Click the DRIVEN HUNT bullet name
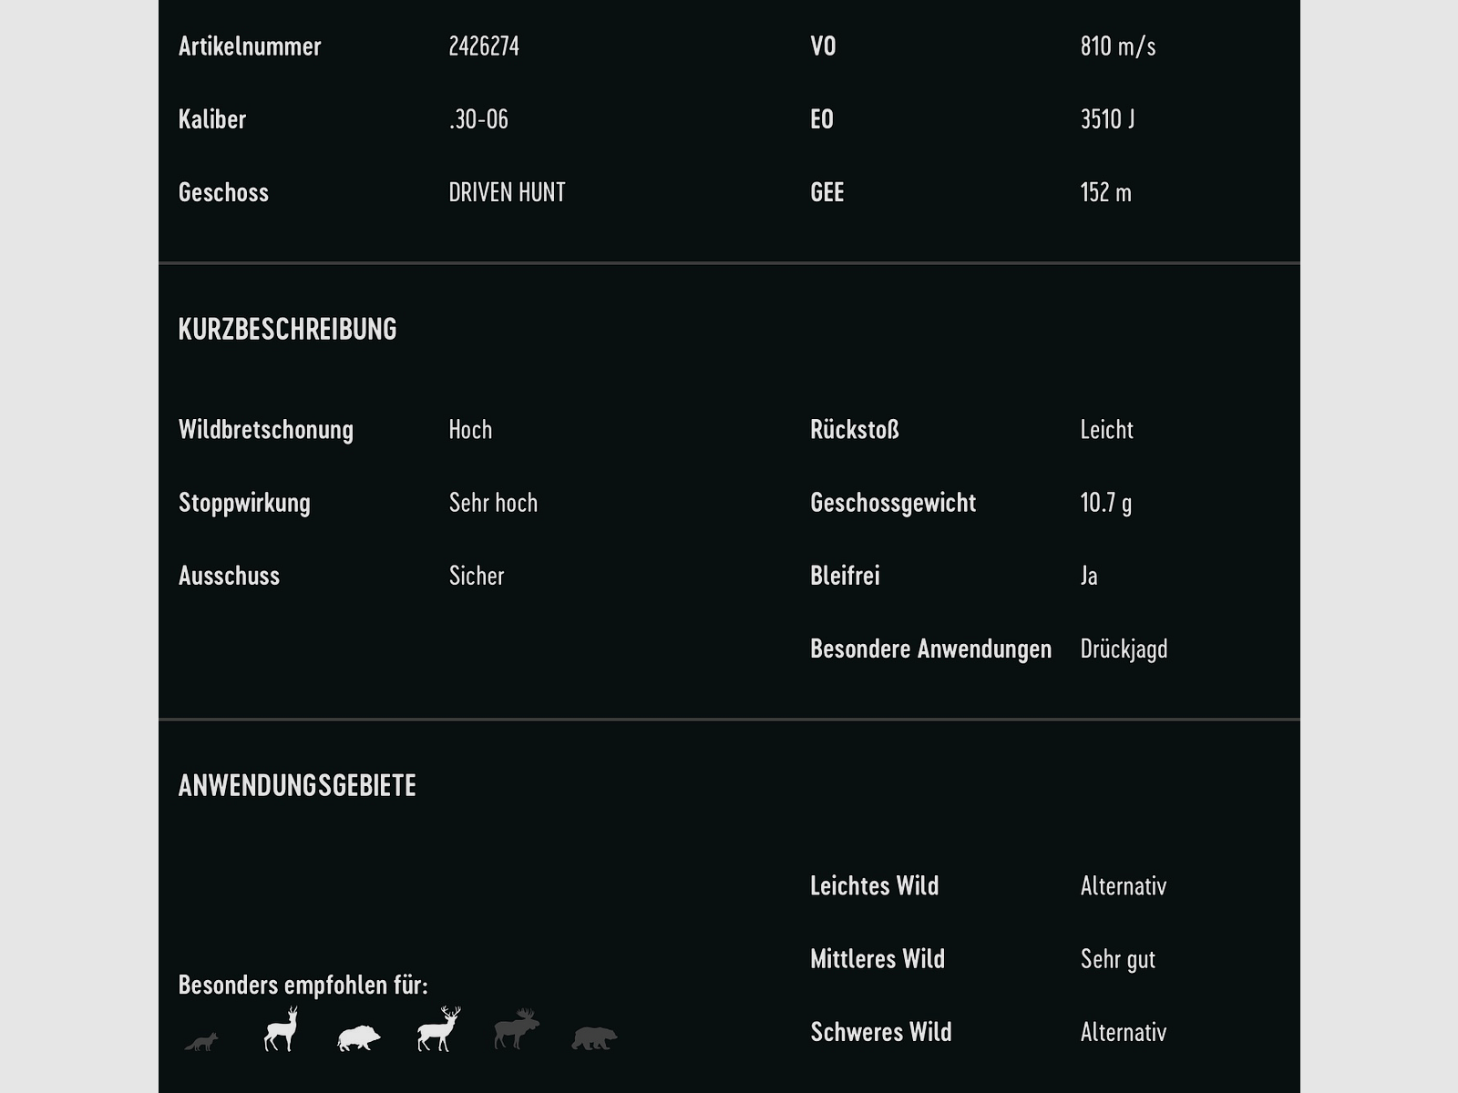 tap(507, 192)
